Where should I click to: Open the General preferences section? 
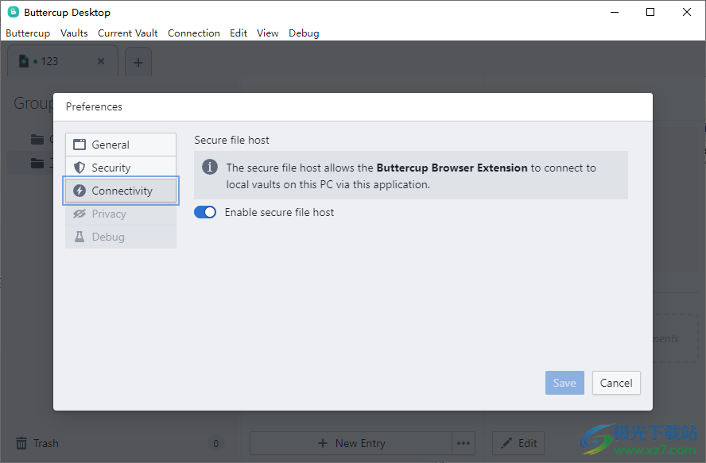click(x=121, y=145)
